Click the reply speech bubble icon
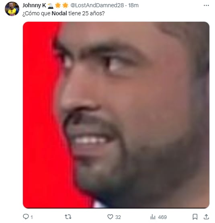 point(26,217)
